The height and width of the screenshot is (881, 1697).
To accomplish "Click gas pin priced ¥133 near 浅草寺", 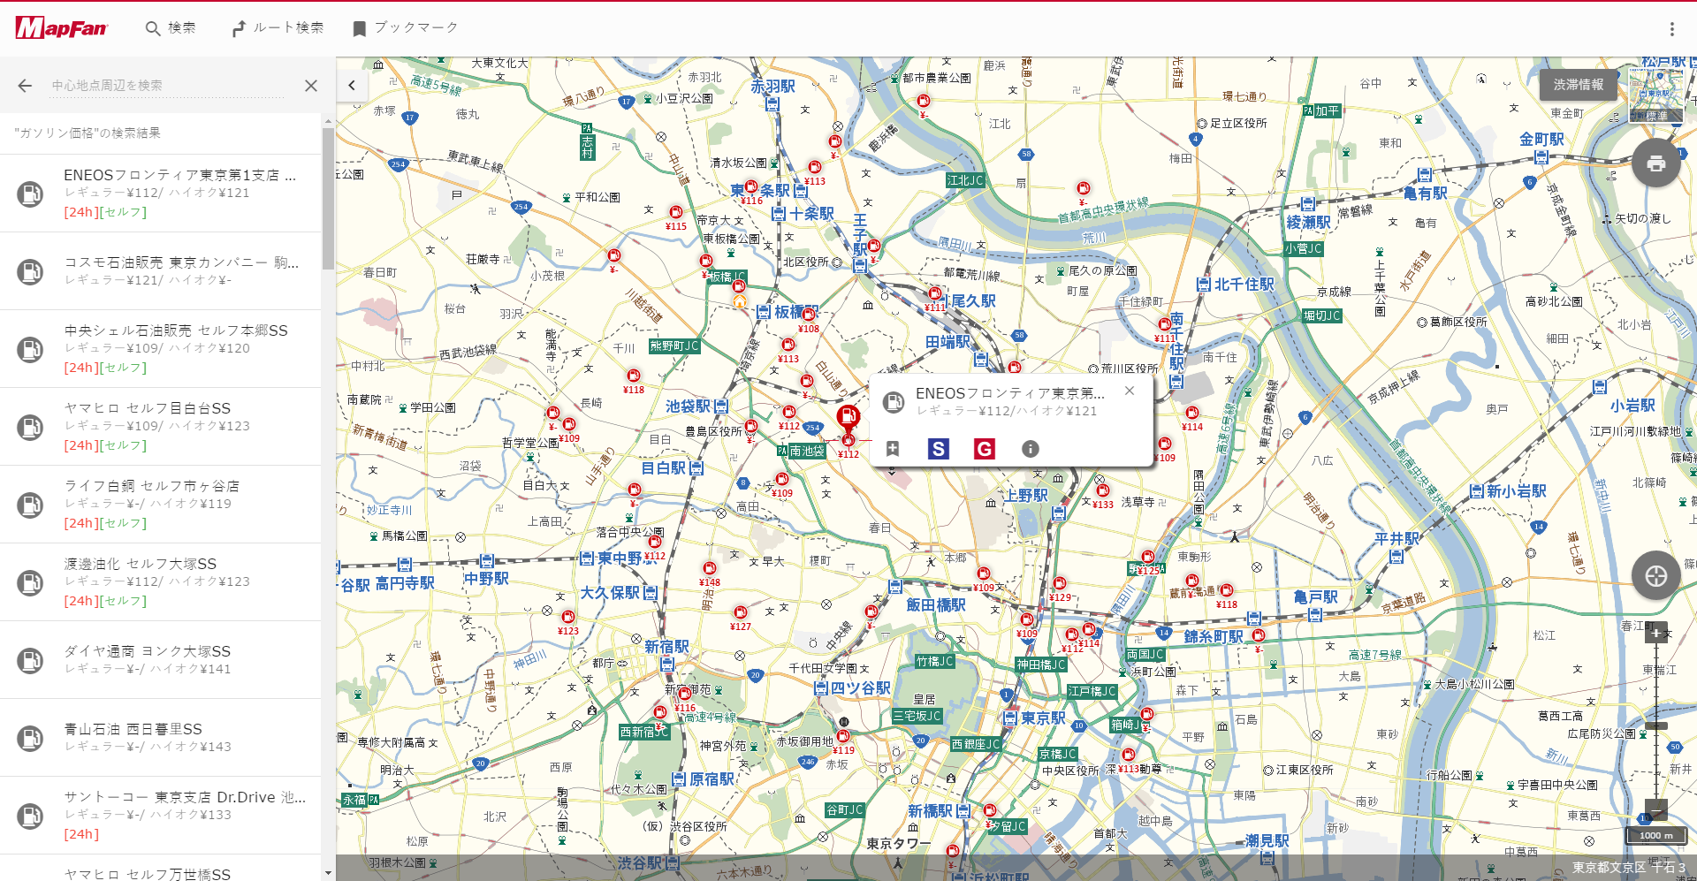I will pyautogui.click(x=1102, y=490).
